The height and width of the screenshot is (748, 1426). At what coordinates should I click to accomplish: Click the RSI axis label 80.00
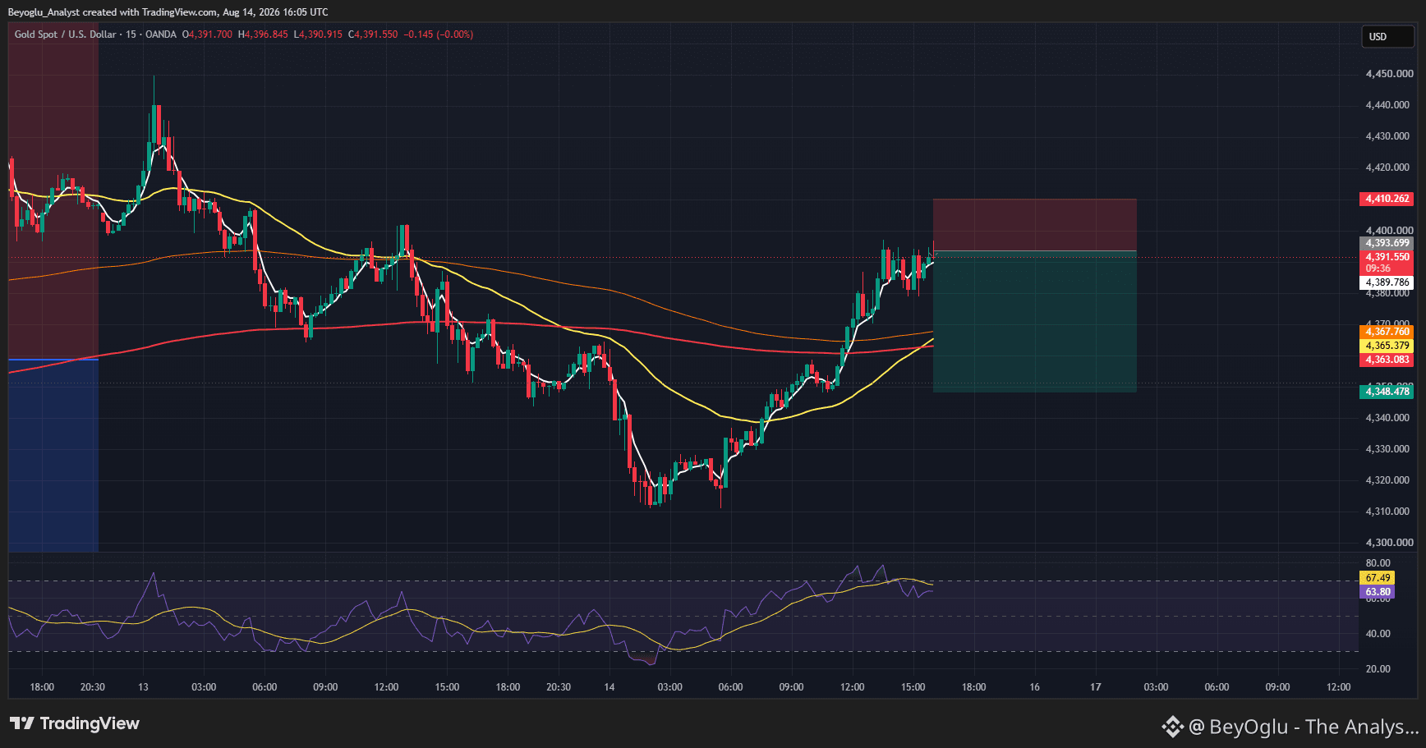[1378, 563]
